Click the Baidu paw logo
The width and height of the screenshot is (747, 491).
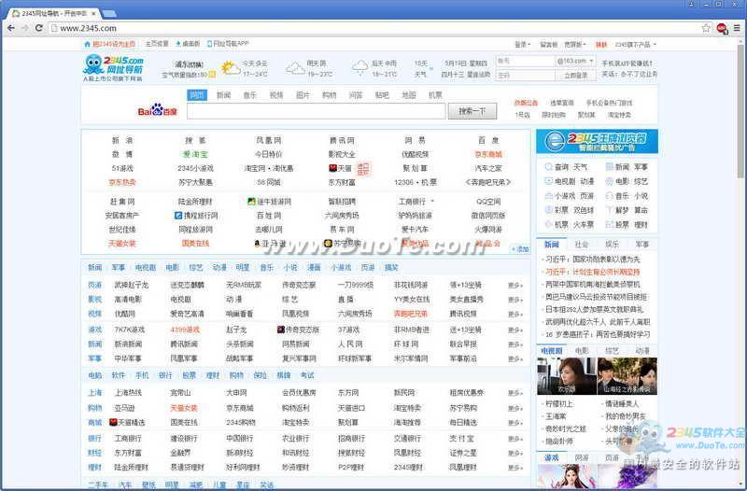click(x=157, y=110)
